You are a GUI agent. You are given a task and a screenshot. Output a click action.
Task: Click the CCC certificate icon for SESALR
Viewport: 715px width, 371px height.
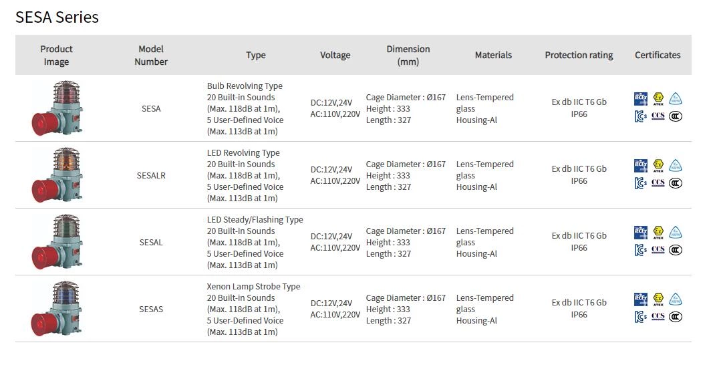pos(676,183)
